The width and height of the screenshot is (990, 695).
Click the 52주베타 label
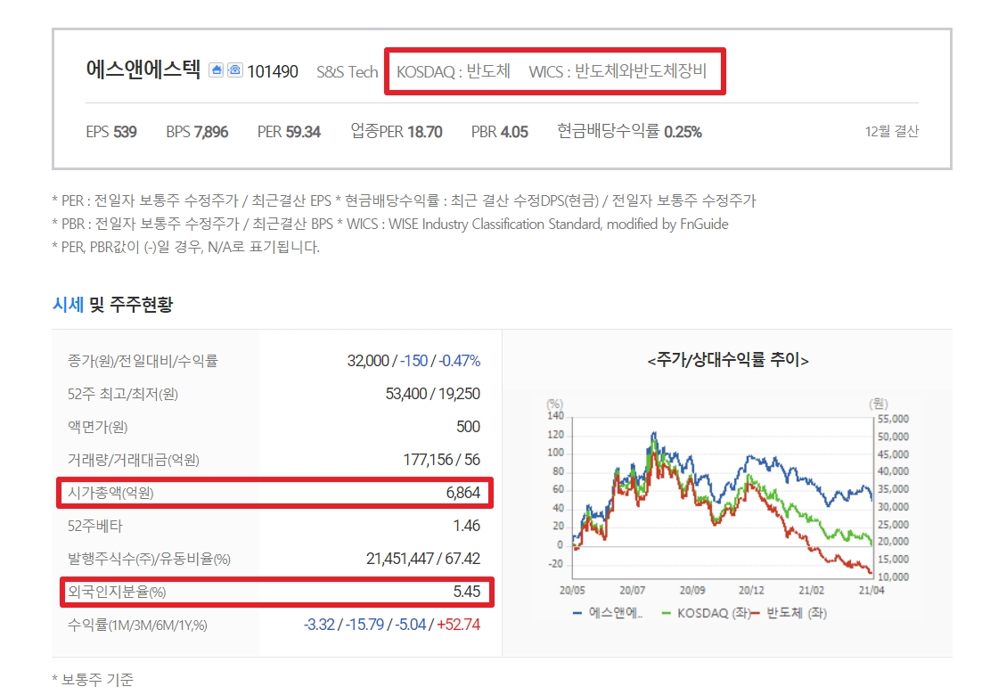coord(95,526)
